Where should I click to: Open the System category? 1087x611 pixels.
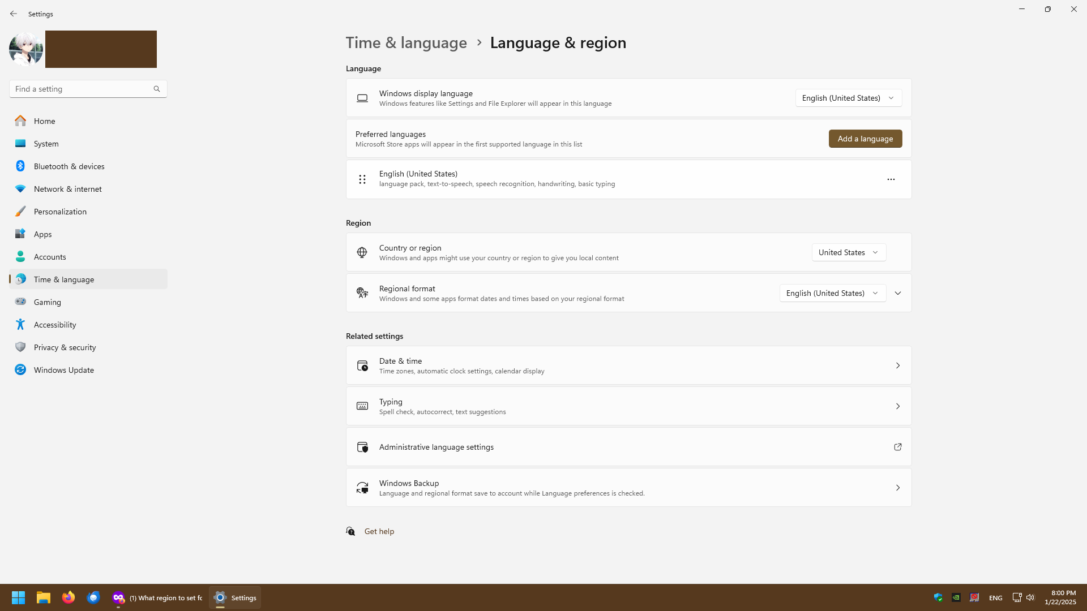(x=88, y=144)
